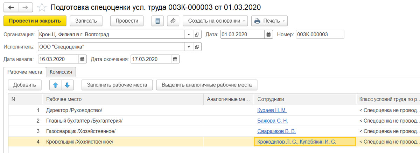The height and width of the screenshot is (153, 420).
Task: Add document to favorites with star icon
Action: (42, 7)
